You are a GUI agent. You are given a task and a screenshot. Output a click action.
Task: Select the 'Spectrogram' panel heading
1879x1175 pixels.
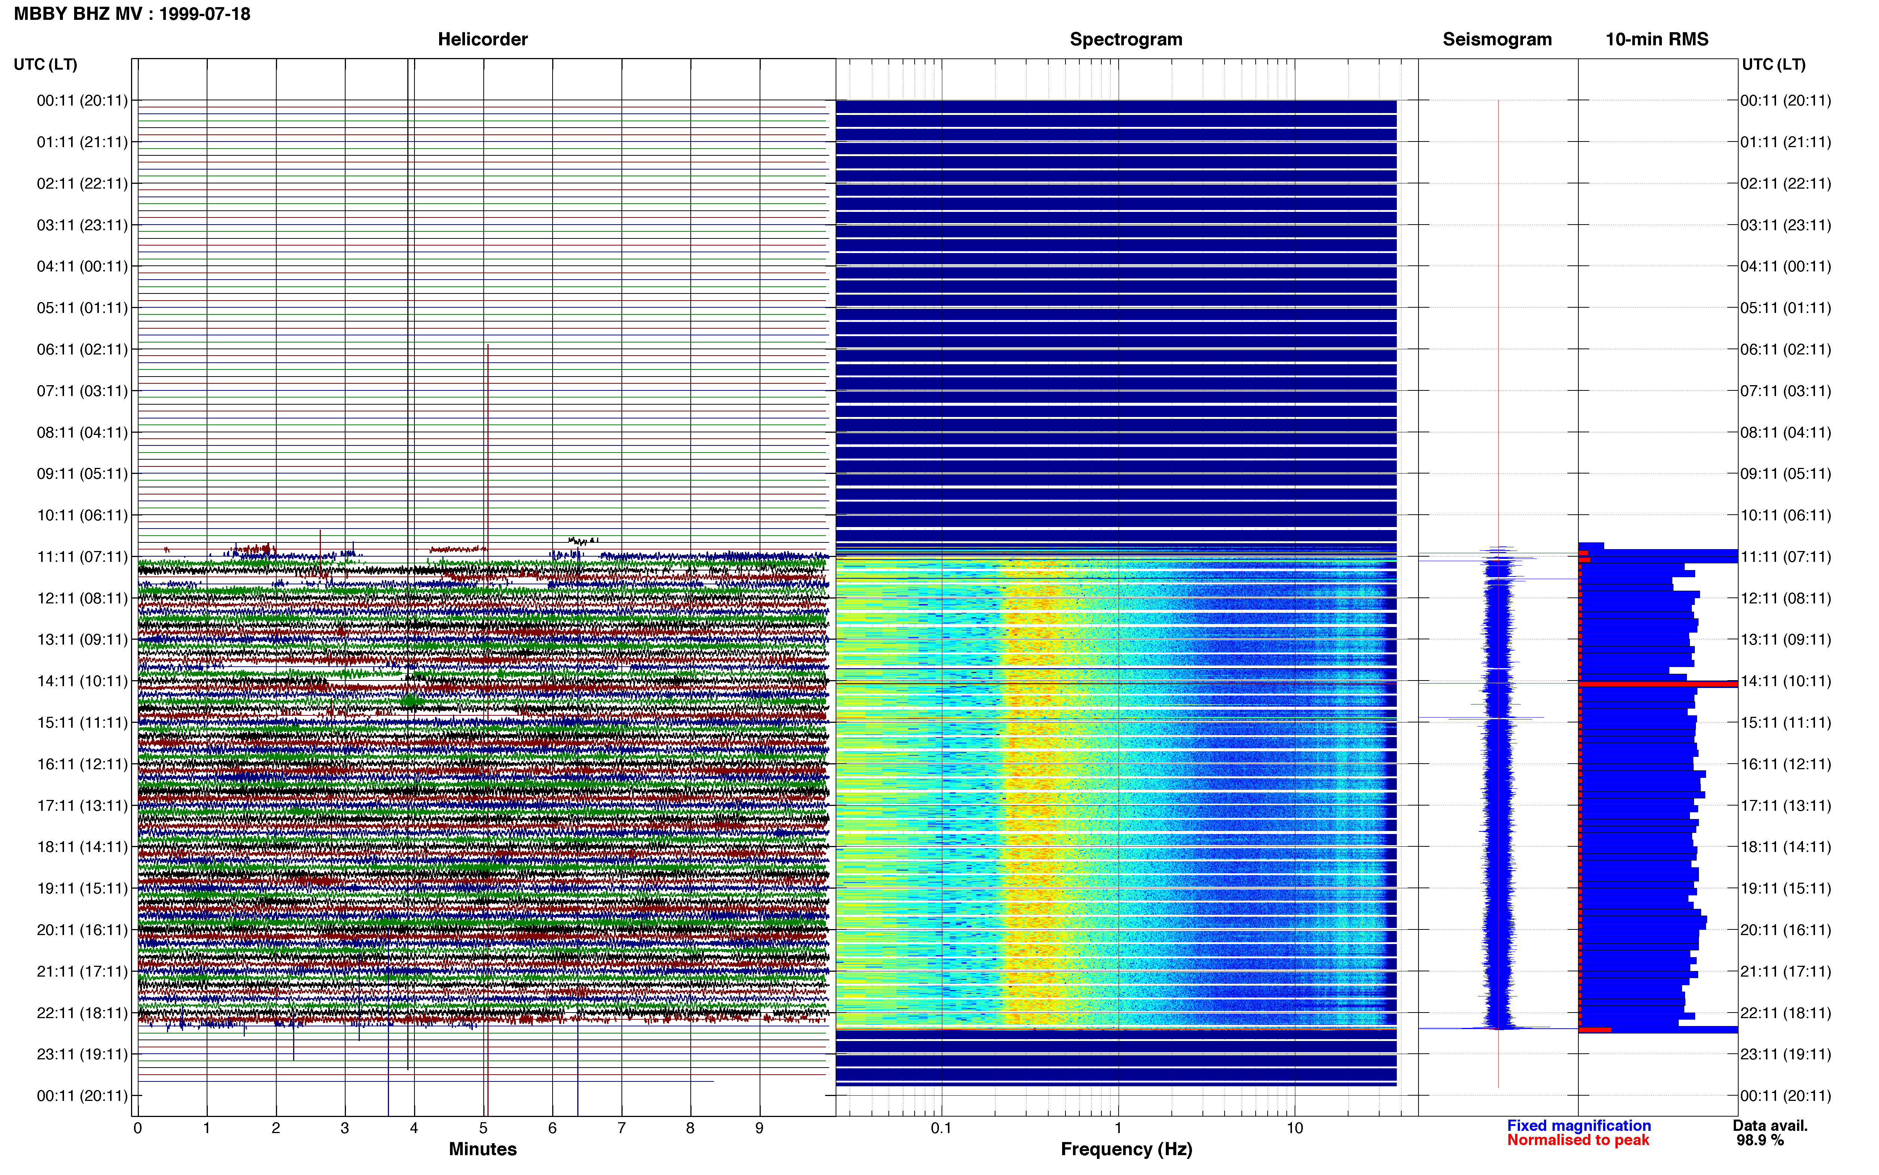tap(1126, 39)
